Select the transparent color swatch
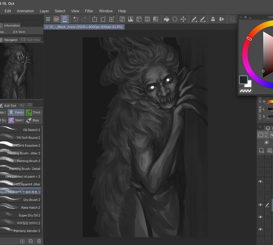The image size is (273, 245). pos(246,91)
